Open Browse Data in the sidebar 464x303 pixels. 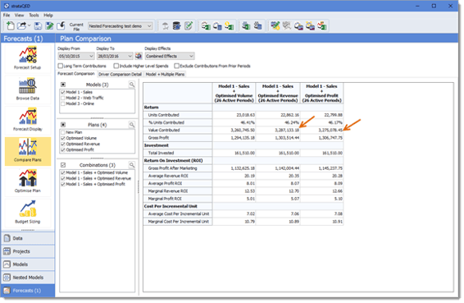28,89
